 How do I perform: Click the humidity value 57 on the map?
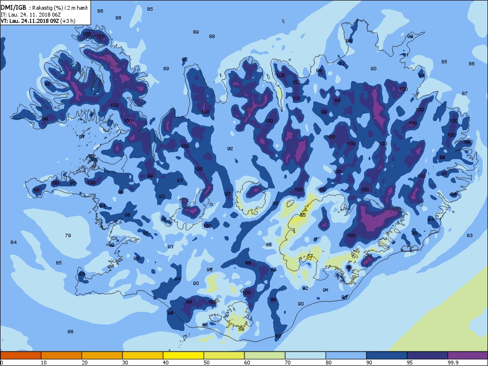(x=310, y=256)
